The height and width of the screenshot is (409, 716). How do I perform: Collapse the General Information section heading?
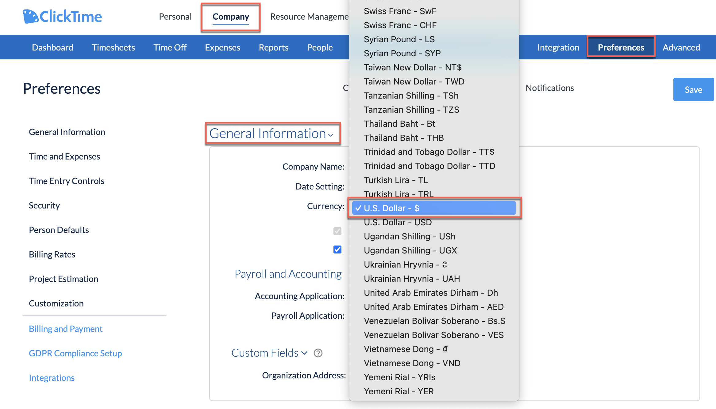click(x=271, y=133)
